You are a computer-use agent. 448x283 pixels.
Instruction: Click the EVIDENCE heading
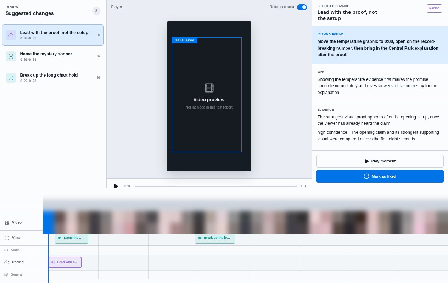coord(326,110)
